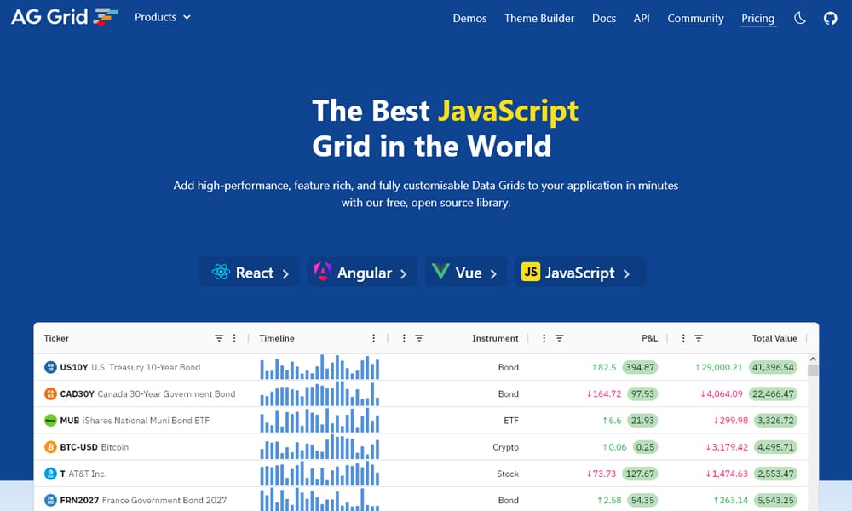Screen dimensions: 852x511
Task: Sort by Timeline column header
Action: coord(277,338)
